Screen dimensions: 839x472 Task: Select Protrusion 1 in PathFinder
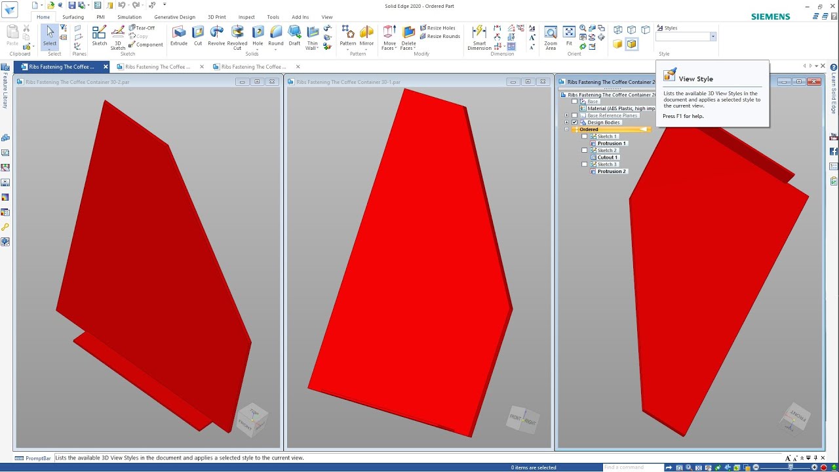612,144
